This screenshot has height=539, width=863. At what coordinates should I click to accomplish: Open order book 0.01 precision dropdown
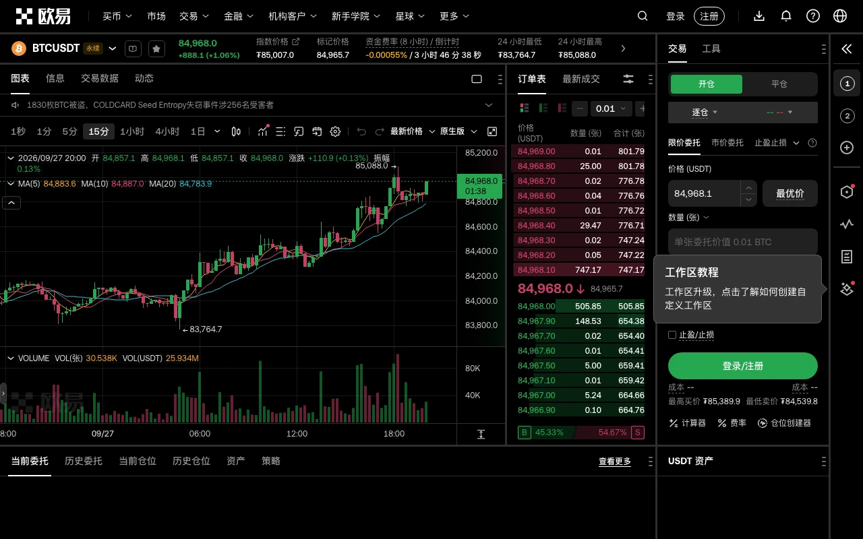(x=612, y=108)
